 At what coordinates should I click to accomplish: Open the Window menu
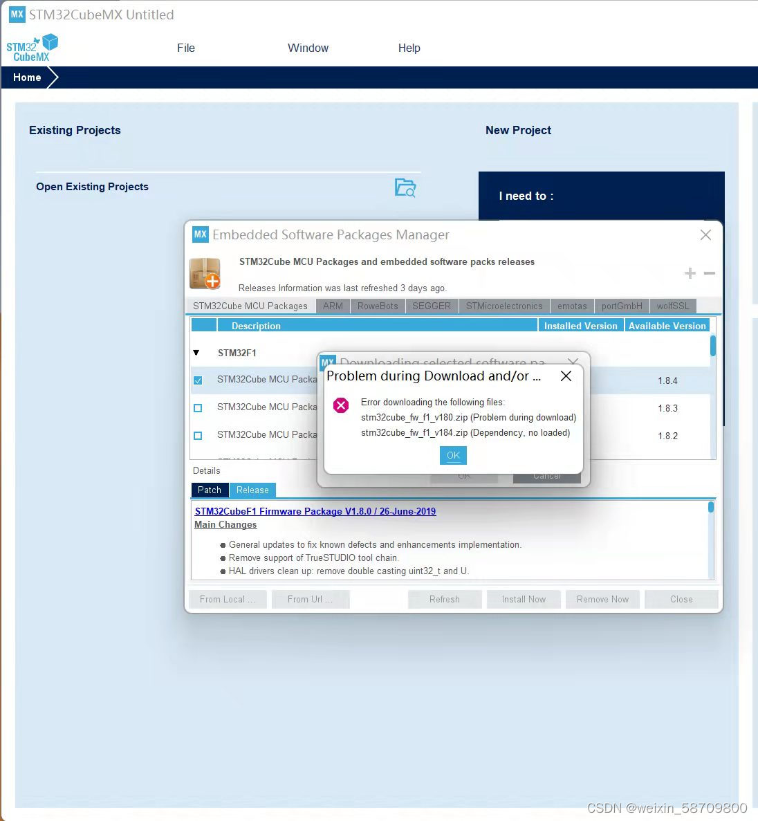(308, 48)
